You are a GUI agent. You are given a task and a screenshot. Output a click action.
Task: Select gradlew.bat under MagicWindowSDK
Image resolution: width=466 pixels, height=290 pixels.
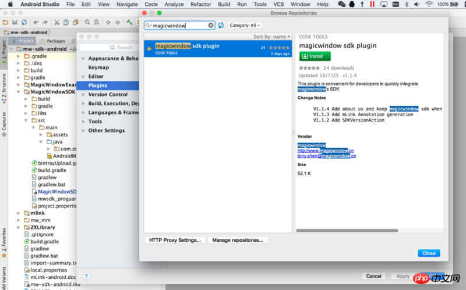(x=48, y=184)
